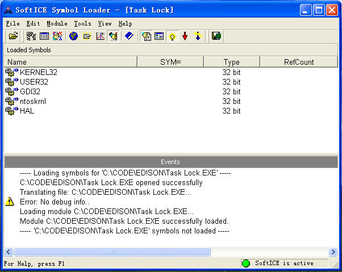Click the curve graph toolbar icon

(100, 36)
